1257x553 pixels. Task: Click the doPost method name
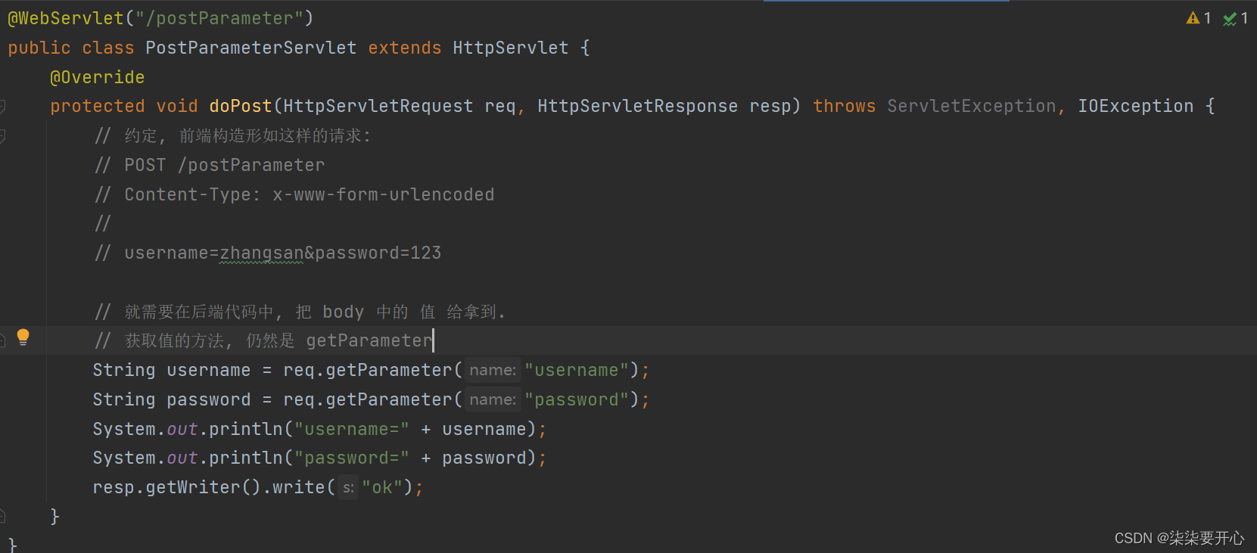(x=241, y=106)
